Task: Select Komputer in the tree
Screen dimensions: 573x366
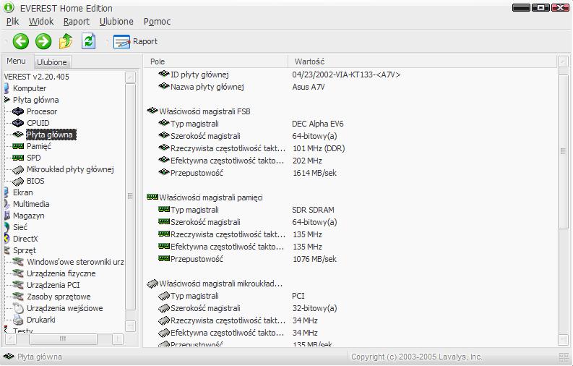Action: 30,88
